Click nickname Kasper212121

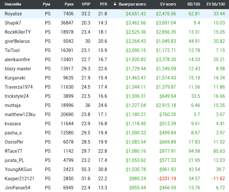tap(19, 179)
